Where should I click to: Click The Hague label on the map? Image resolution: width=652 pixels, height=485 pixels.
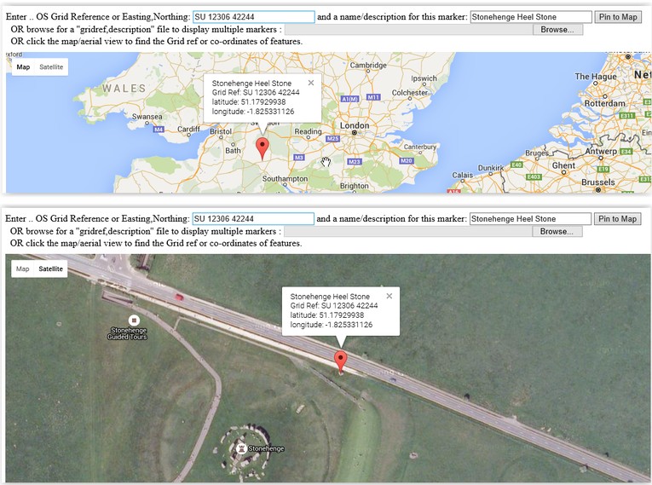pos(596,77)
